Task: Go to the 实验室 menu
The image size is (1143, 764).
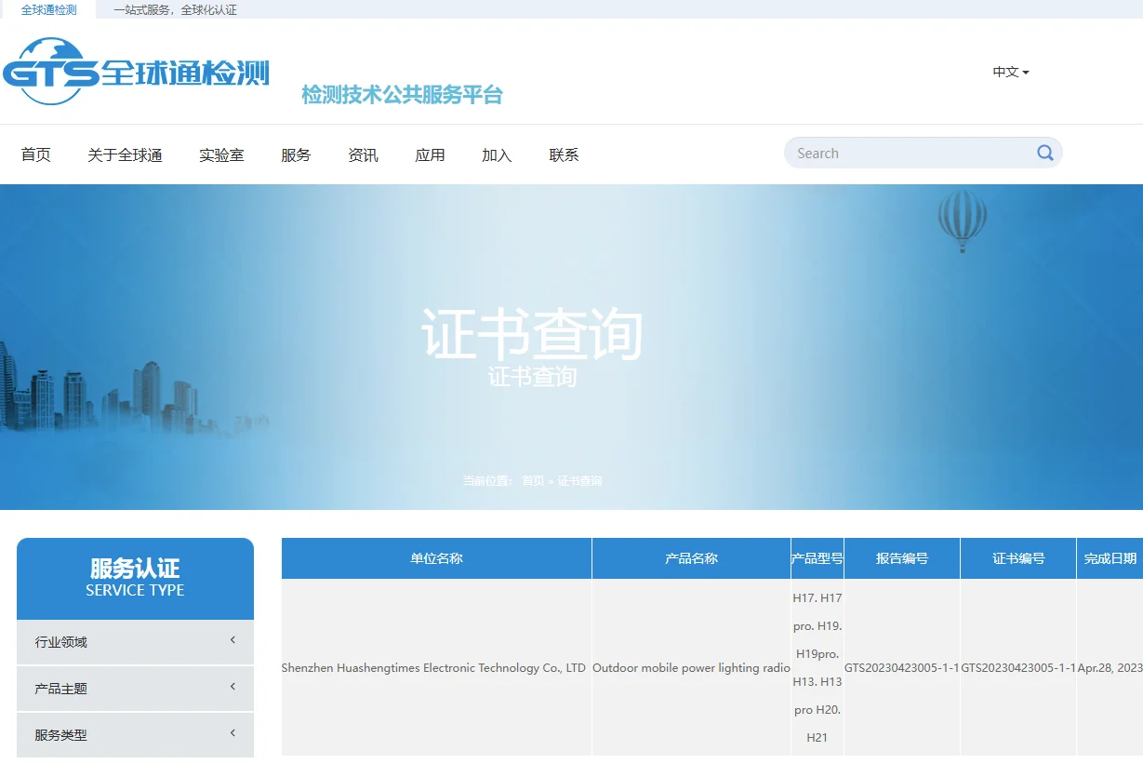Action: point(221,155)
